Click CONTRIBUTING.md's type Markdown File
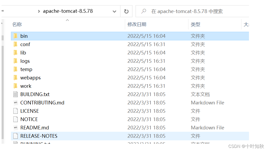268x151 pixels. click(208, 103)
